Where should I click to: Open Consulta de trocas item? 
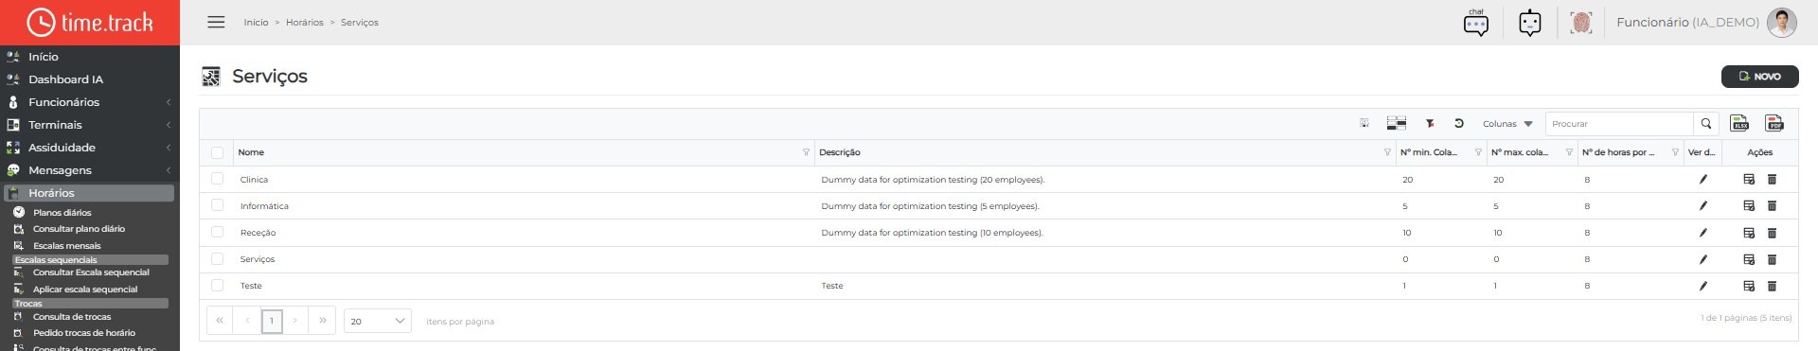click(72, 317)
